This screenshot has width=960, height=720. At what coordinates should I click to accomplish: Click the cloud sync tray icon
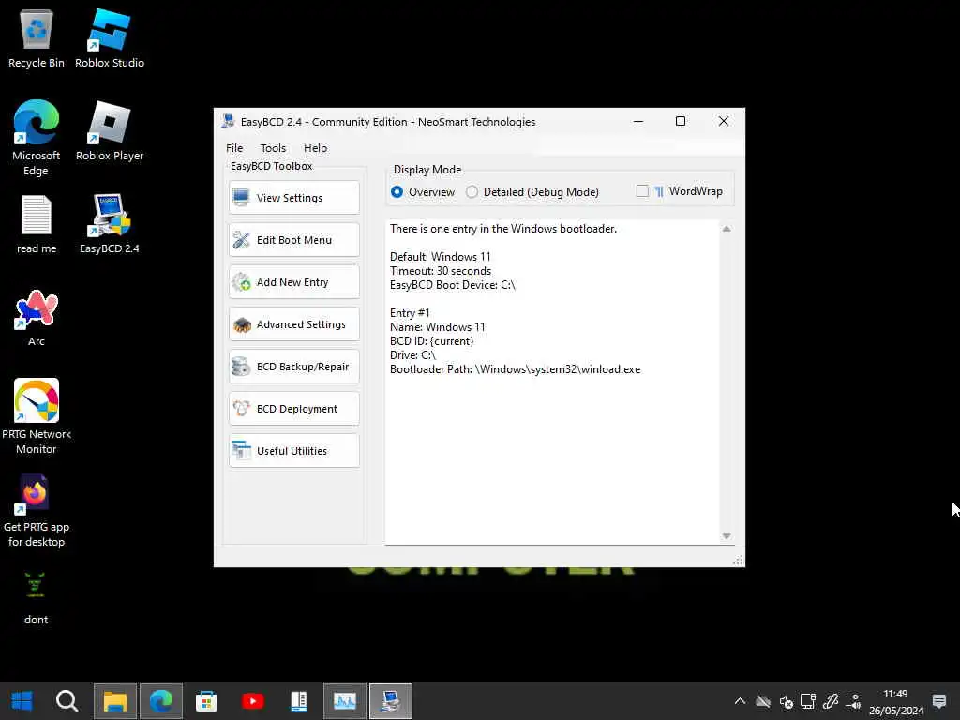tap(763, 701)
